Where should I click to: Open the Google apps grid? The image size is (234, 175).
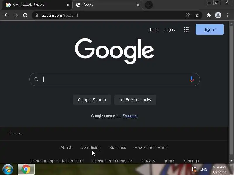pos(186,29)
